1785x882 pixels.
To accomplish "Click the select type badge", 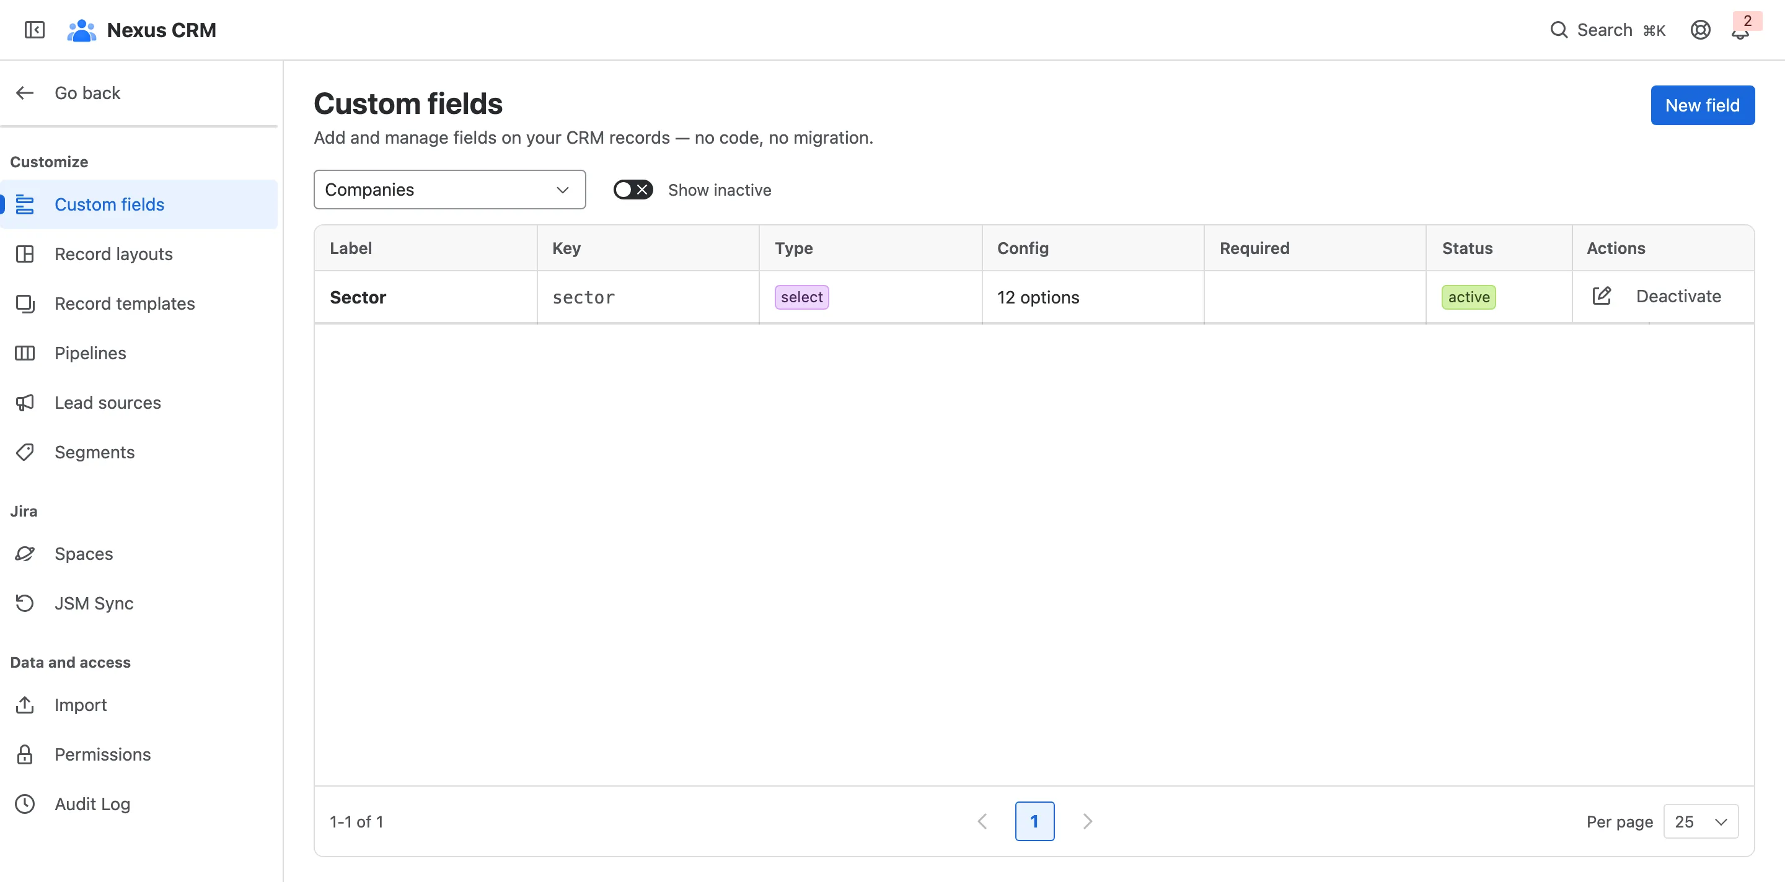I will 802,297.
